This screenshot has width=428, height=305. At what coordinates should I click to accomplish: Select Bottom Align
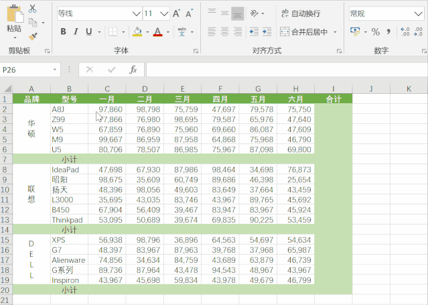pyautogui.click(x=238, y=13)
